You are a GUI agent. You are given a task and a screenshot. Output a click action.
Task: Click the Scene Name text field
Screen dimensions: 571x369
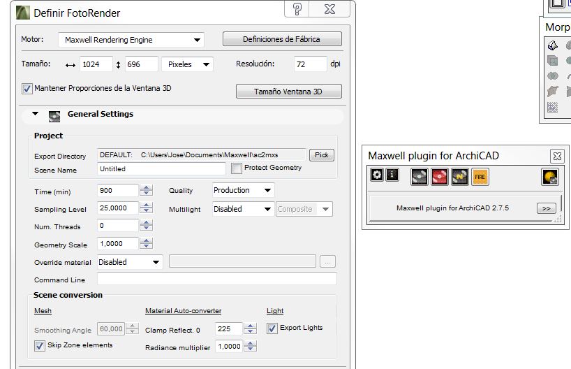pyautogui.click(x=161, y=169)
